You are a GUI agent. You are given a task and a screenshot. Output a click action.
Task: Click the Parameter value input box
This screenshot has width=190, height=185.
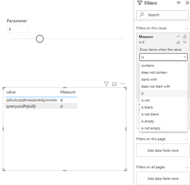pos(18,29)
